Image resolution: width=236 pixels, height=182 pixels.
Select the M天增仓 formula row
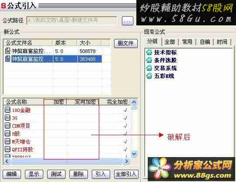click(x=67, y=141)
